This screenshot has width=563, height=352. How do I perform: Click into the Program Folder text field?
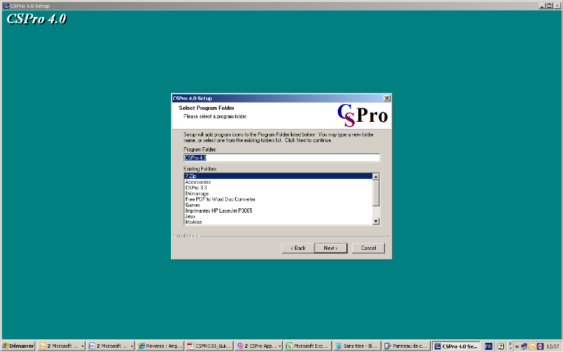282,158
